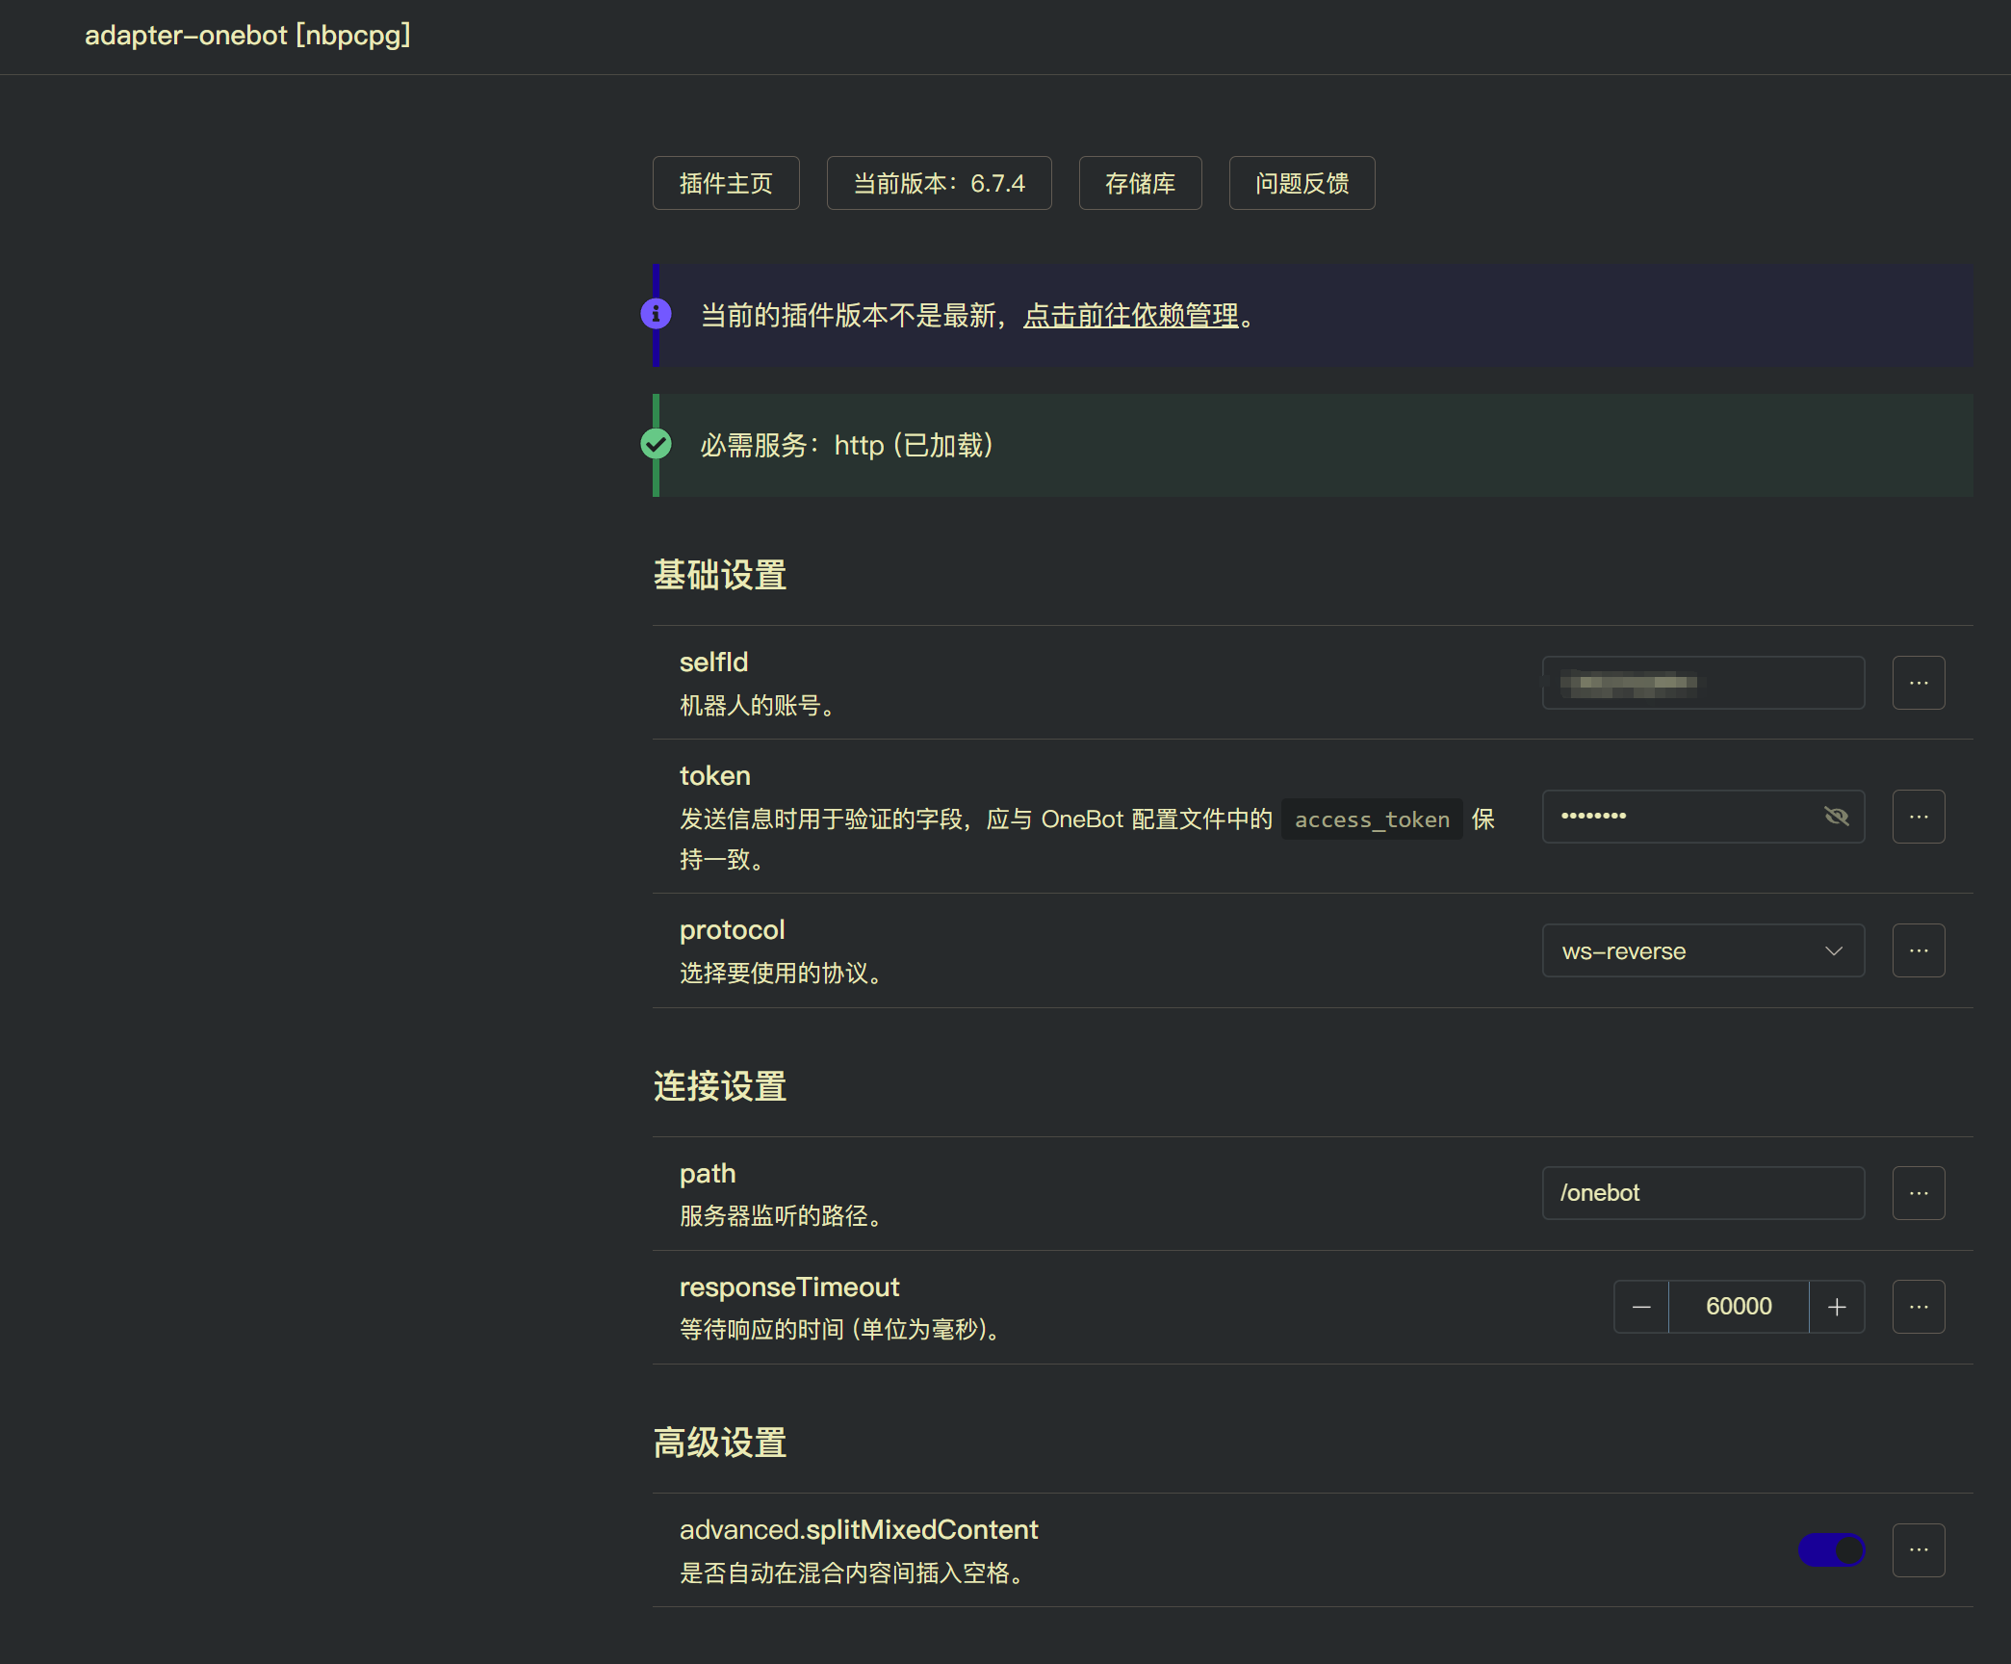The image size is (2011, 1664).
Task: Decrease responseTimeout using the minus button
Action: coord(1640,1306)
